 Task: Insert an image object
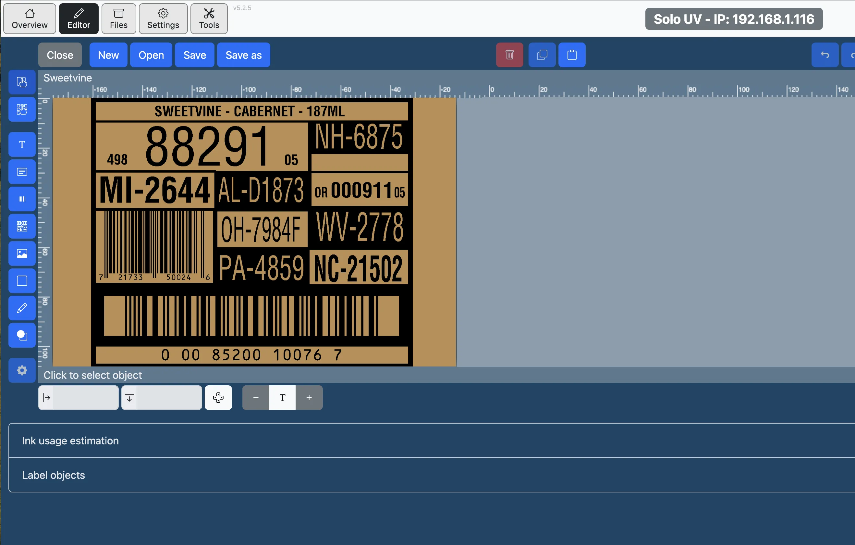coord(22,254)
